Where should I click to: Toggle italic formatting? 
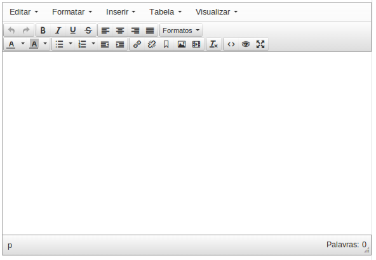pos(58,30)
